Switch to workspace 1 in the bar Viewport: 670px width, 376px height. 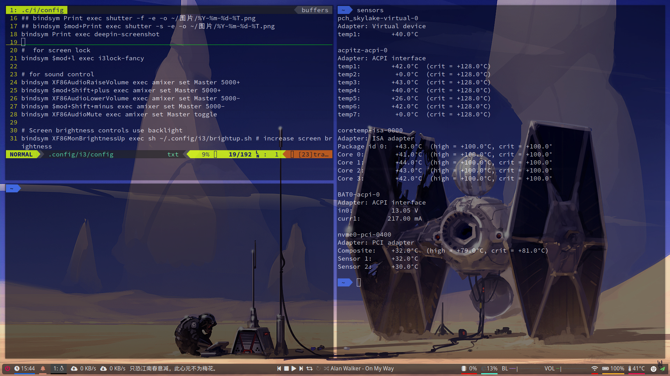click(58, 368)
